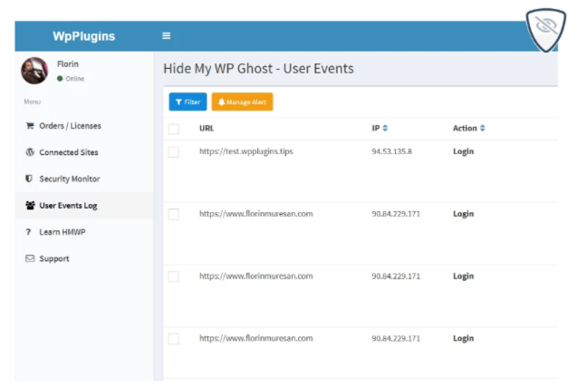Click the shield icon beside Security Monitor

point(30,179)
